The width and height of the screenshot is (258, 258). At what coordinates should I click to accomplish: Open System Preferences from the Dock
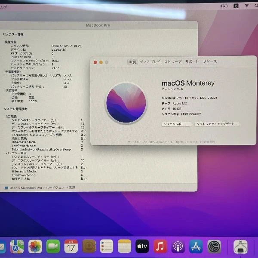(x=214, y=246)
